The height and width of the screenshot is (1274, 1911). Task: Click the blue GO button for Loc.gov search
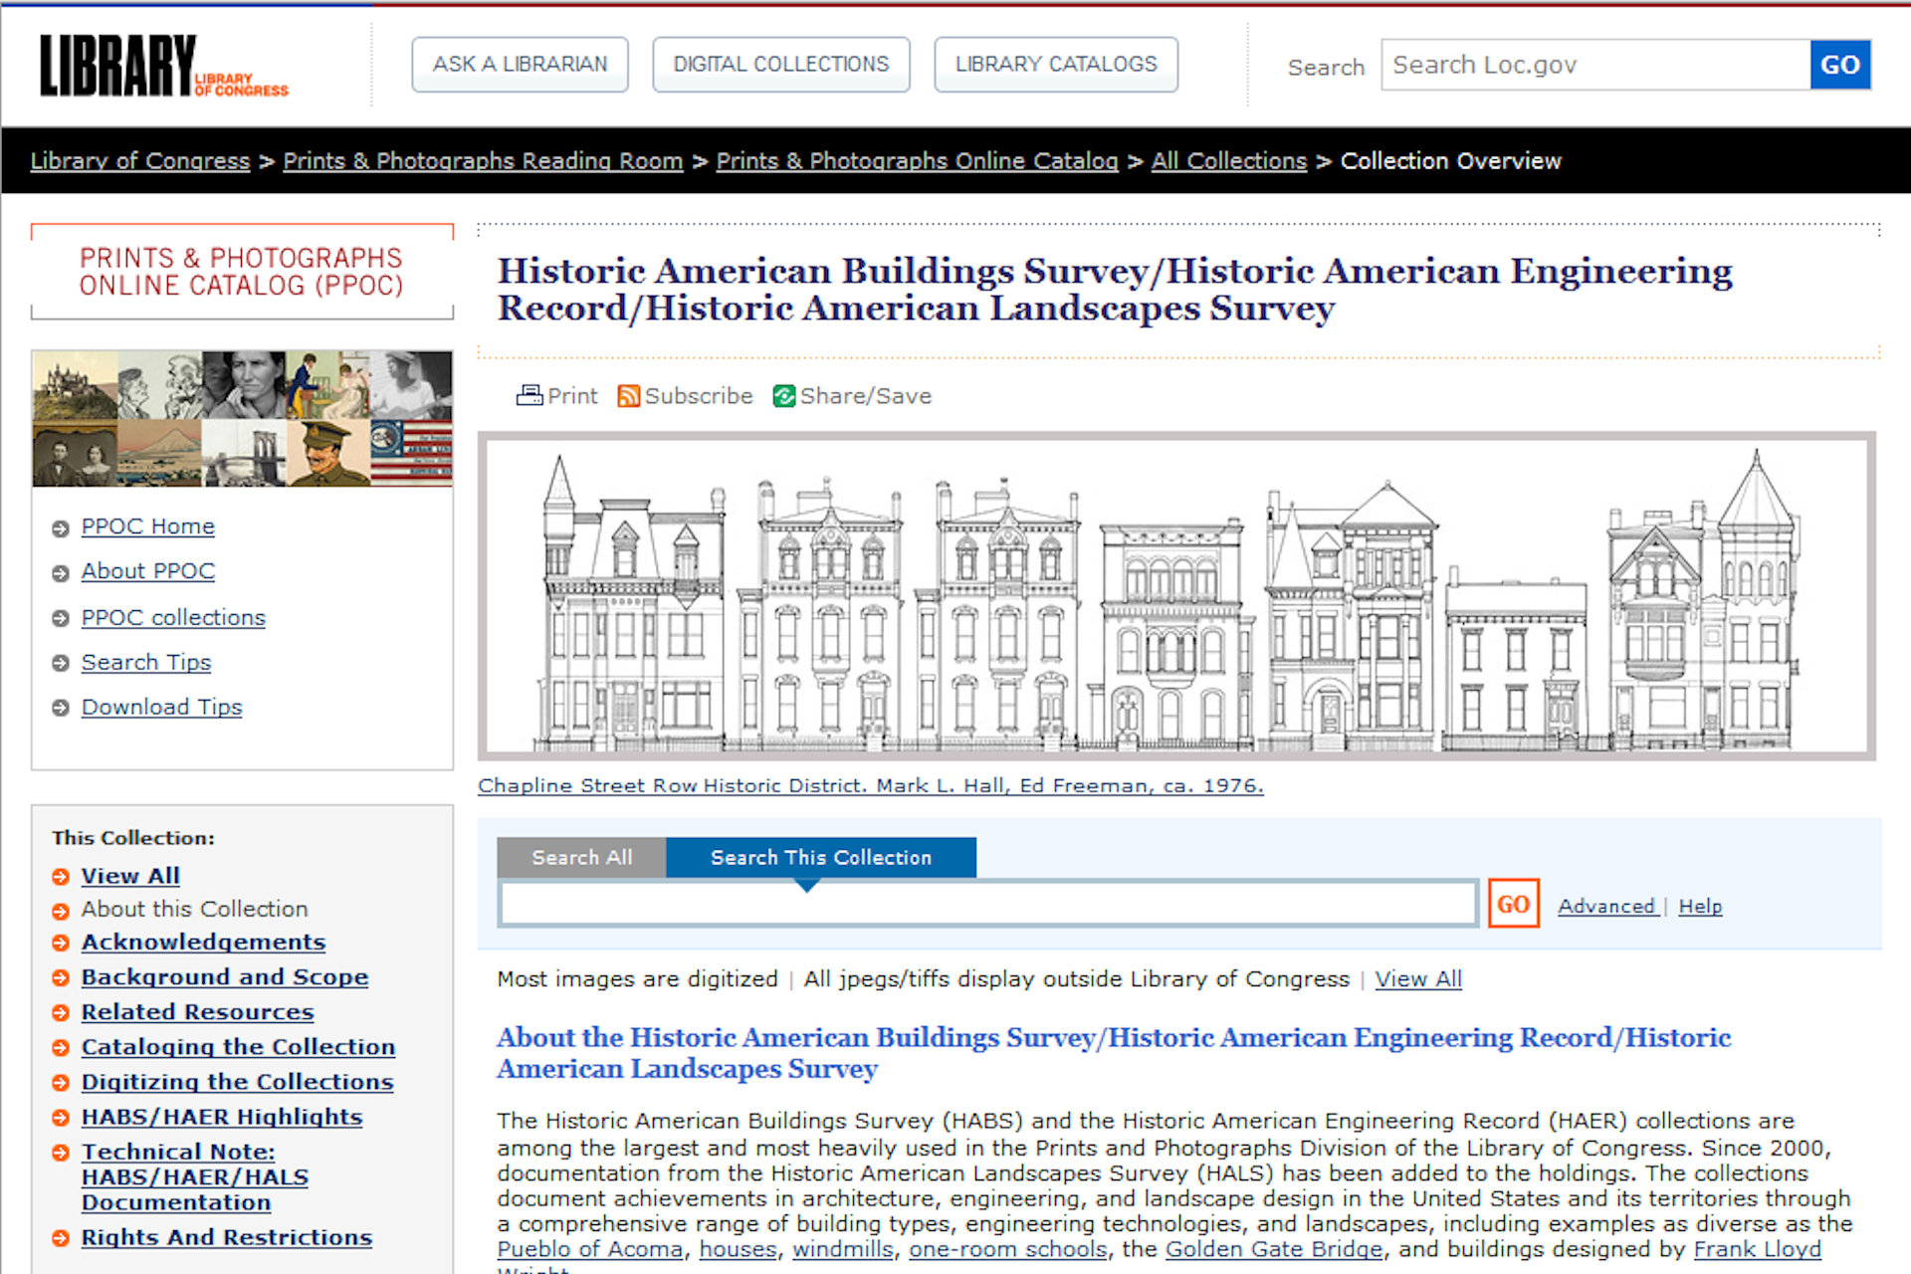1840,65
